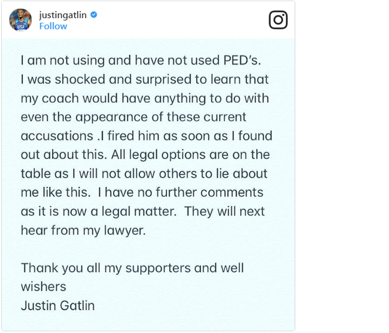This screenshot has height=333, width=389.
Task: Click the line 'Thank you all my supporters and well'
Action: click(132, 268)
